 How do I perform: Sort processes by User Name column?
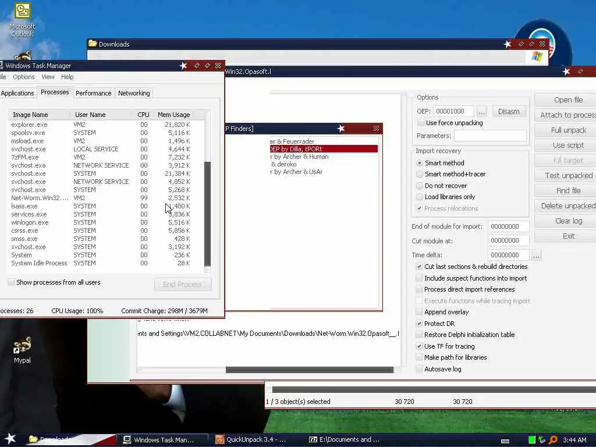101,115
